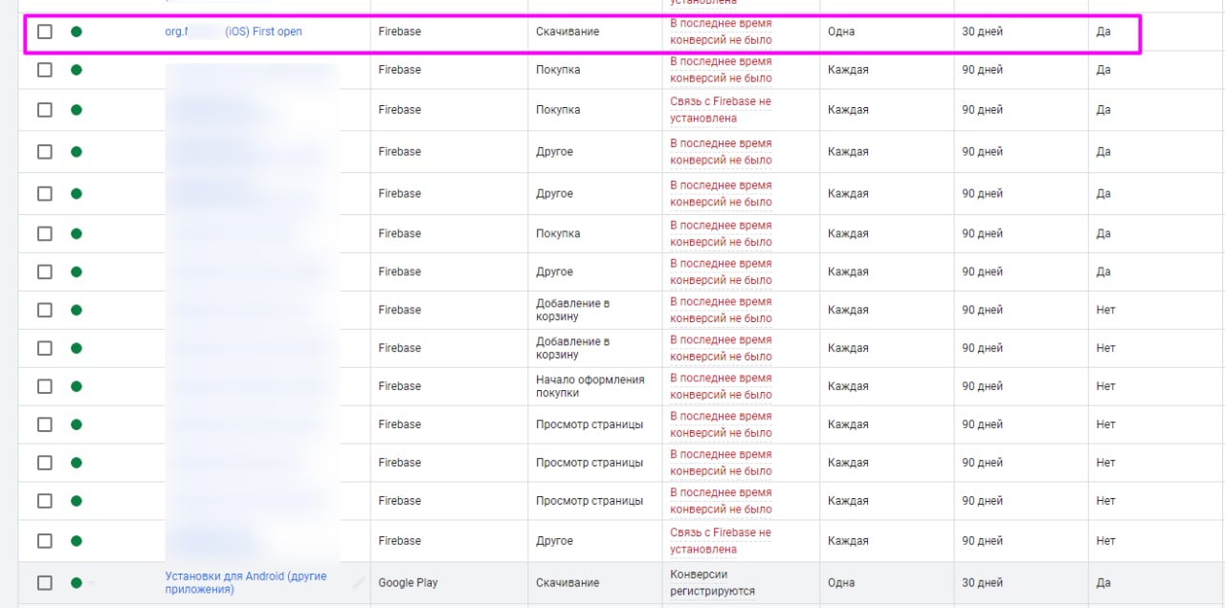Tick checkbox in Другое row lacking Firebase link
1225x608 pixels.
click(x=45, y=541)
